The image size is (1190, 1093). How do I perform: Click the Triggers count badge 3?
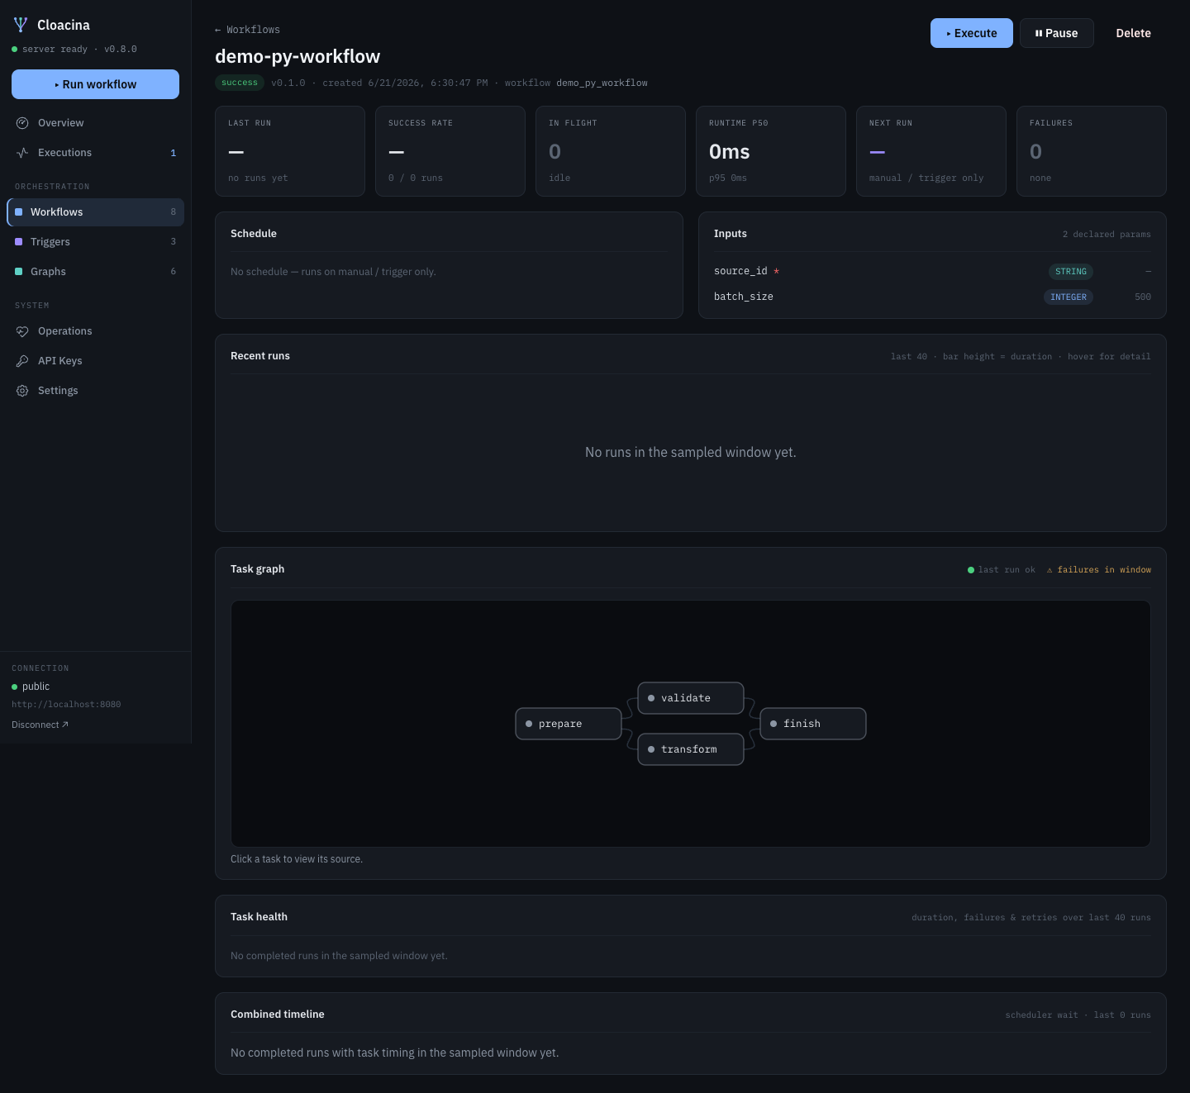click(x=174, y=242)
